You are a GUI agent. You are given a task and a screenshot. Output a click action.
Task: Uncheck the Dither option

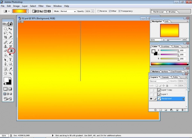110,11
